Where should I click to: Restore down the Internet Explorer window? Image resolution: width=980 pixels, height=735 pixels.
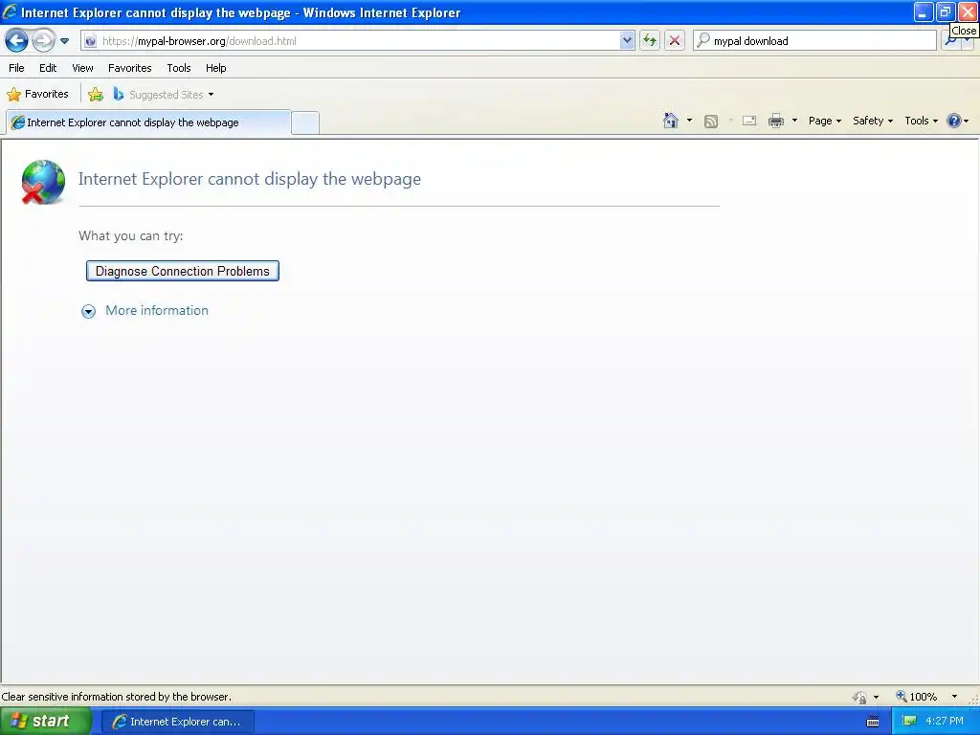(945, 11)
